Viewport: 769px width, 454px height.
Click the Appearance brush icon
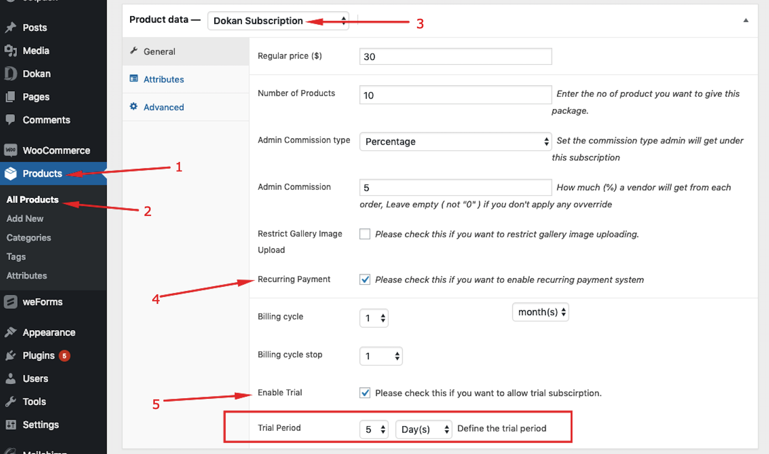pyautogui.click(x=11, y=332)
